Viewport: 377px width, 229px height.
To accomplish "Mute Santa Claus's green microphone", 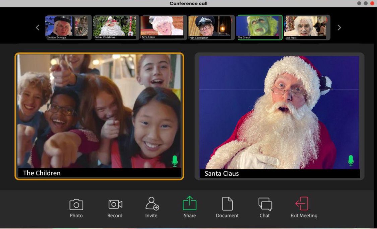I will 351,161.
